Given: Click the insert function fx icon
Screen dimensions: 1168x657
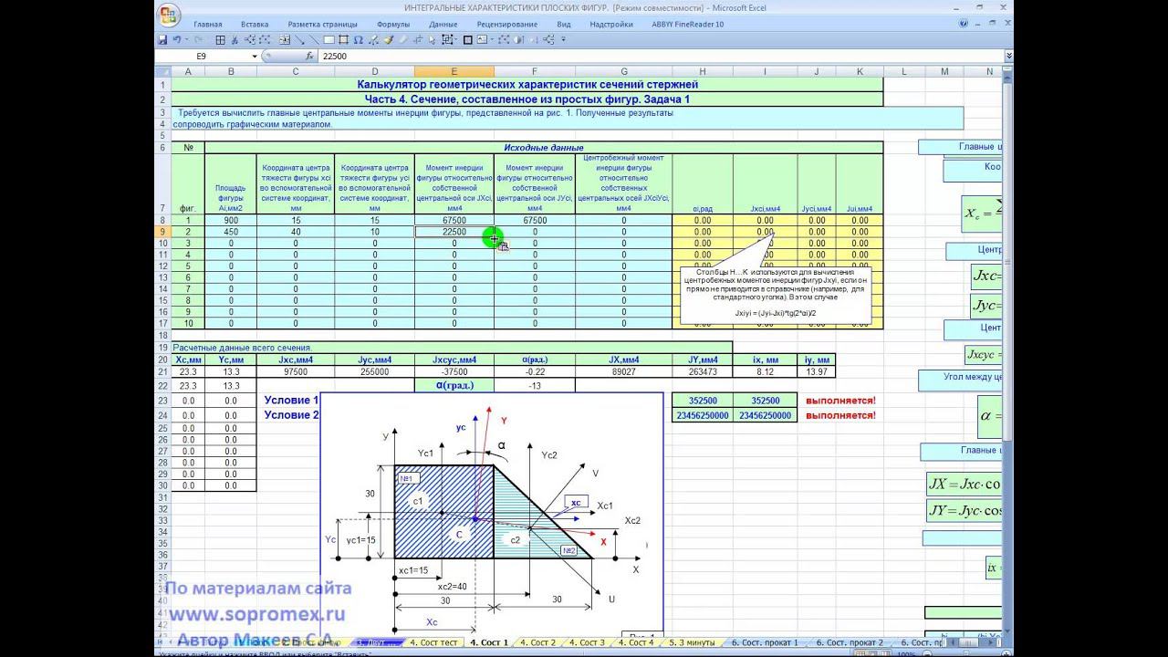Looking at the screenshot, I should coord(309,56).
